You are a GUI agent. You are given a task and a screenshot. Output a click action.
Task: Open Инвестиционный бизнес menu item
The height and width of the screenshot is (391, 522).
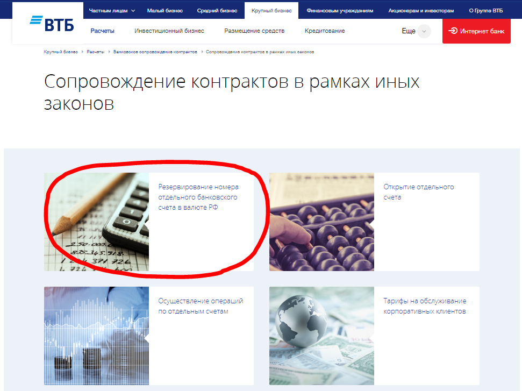tap(169, 31)
